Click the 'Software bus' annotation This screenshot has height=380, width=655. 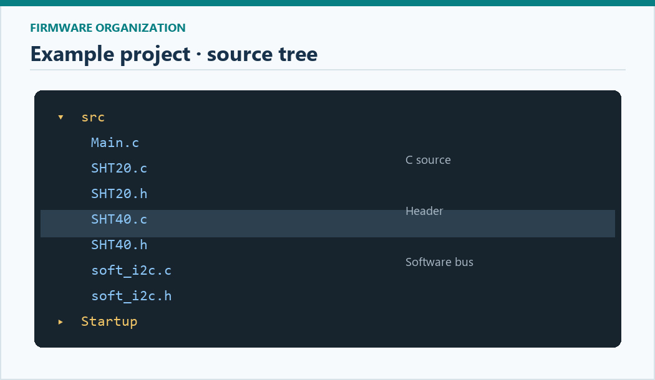click(439, 262)
